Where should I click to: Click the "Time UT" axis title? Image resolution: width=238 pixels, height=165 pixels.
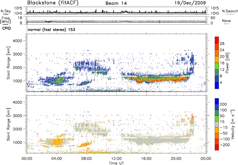pyautogui.click(x=116, y=163)
